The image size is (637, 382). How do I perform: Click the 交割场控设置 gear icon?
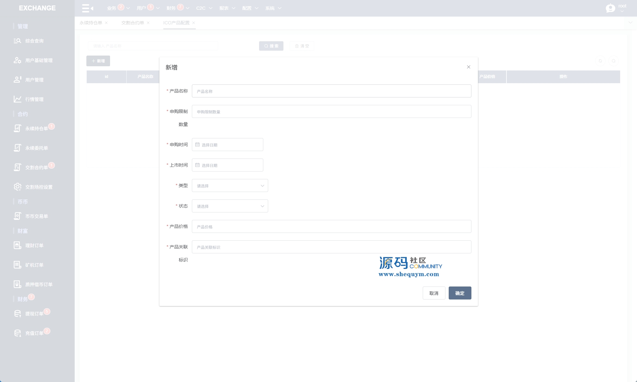tap(17, 187)
